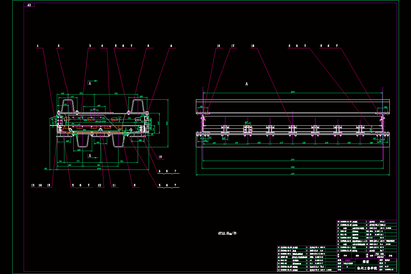Screen dimensions: 411x274
Task: Click view label A above right view
Action: point(246,84)
